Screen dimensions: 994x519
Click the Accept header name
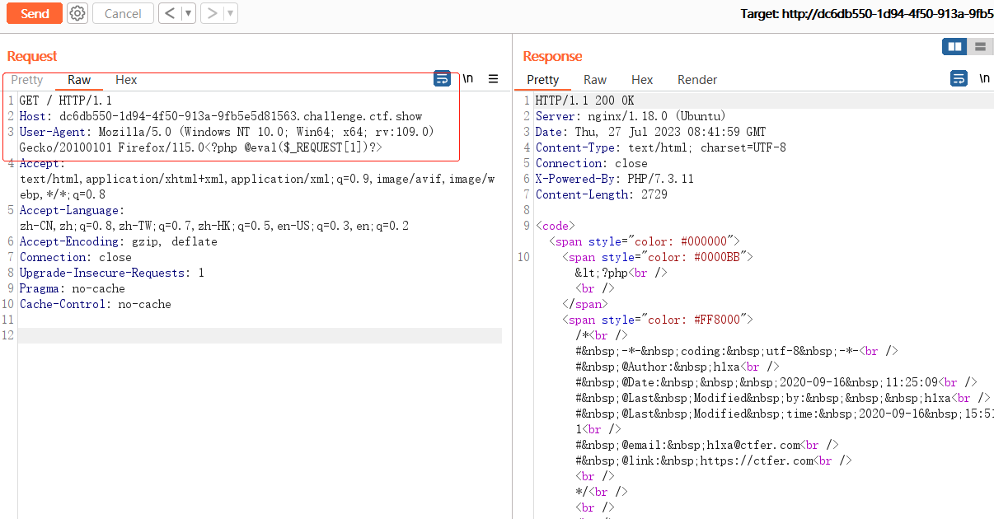coord(42,163)
